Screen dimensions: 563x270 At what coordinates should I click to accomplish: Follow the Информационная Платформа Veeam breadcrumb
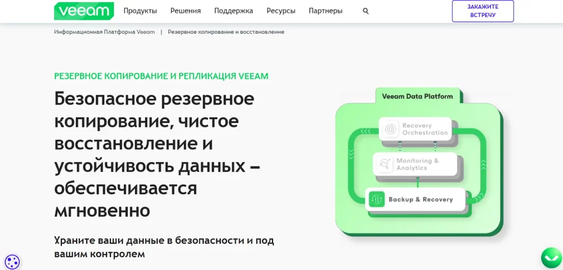pyautogui.click(x=105, y=32)
